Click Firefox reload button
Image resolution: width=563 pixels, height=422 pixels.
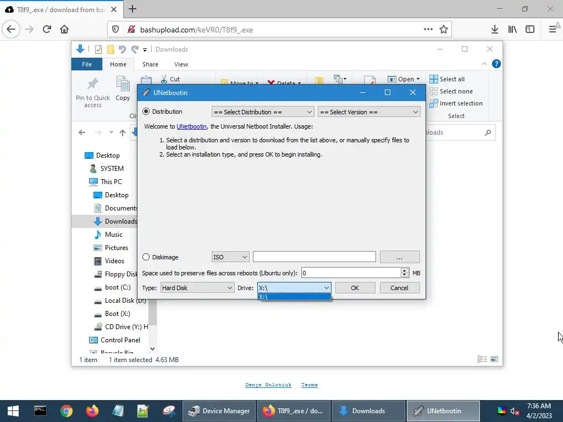[x=47, y=29]
